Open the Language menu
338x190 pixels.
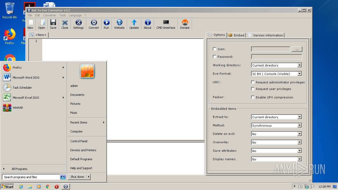[75, 15]
